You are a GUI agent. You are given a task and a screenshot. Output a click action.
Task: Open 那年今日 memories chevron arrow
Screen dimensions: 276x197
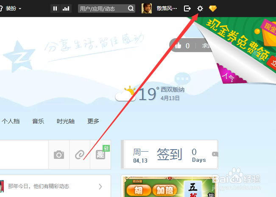(100, 186)
